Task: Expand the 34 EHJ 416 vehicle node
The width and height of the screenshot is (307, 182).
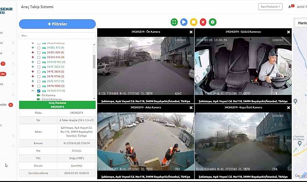Action: pos(33,57)
